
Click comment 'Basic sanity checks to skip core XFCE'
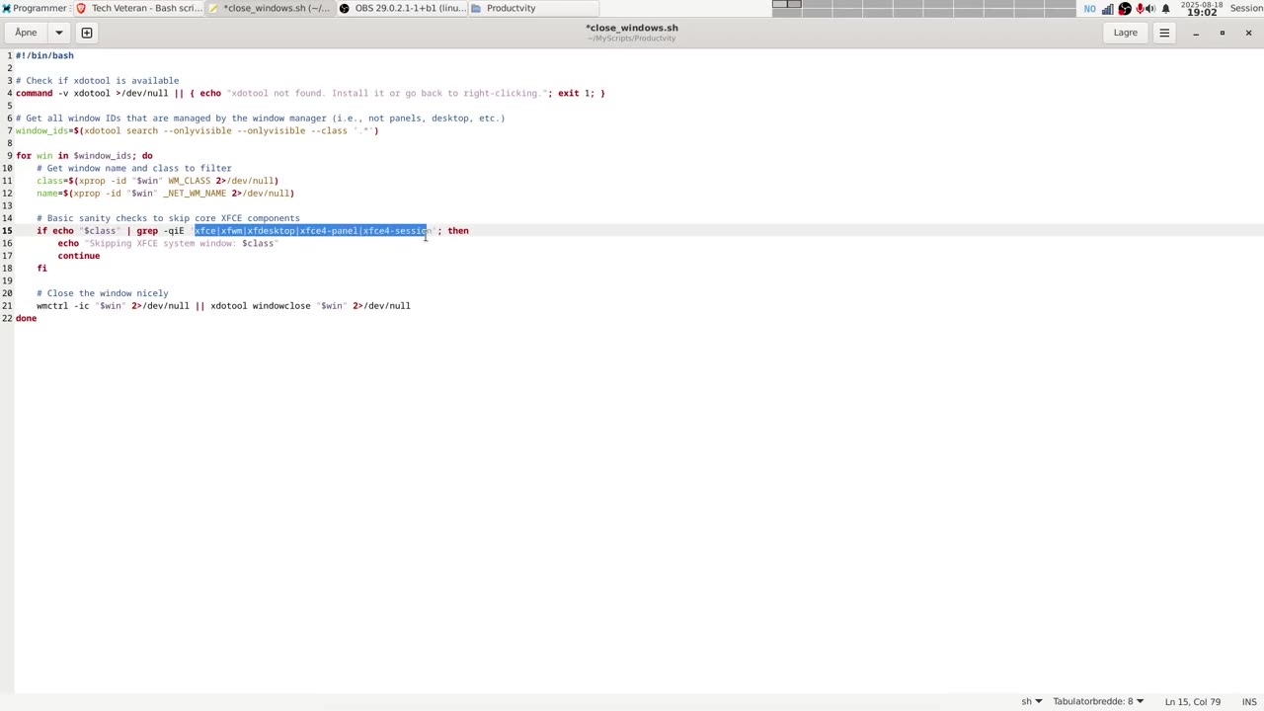click(168, 218)
